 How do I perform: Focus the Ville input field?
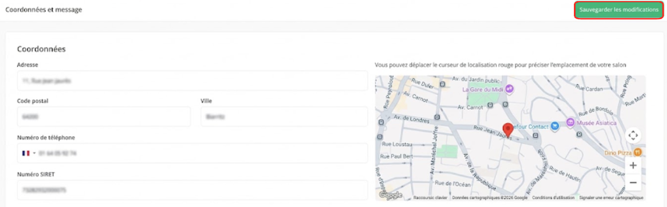tap(284, 116)
